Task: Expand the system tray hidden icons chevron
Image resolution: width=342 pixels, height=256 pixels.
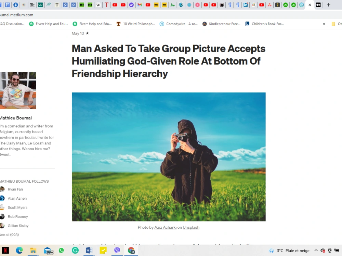Action: point(316,251)
